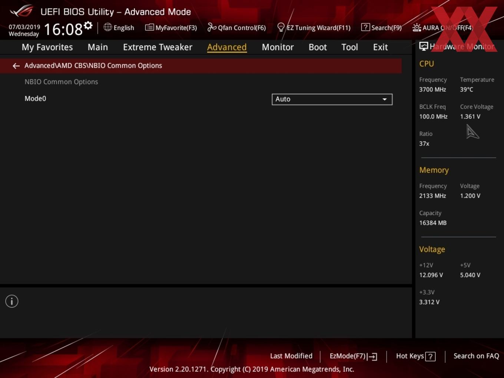Open the Monitor tab
Image resolution: width=504 pixels, height=378 pixels.
[278, 47]
